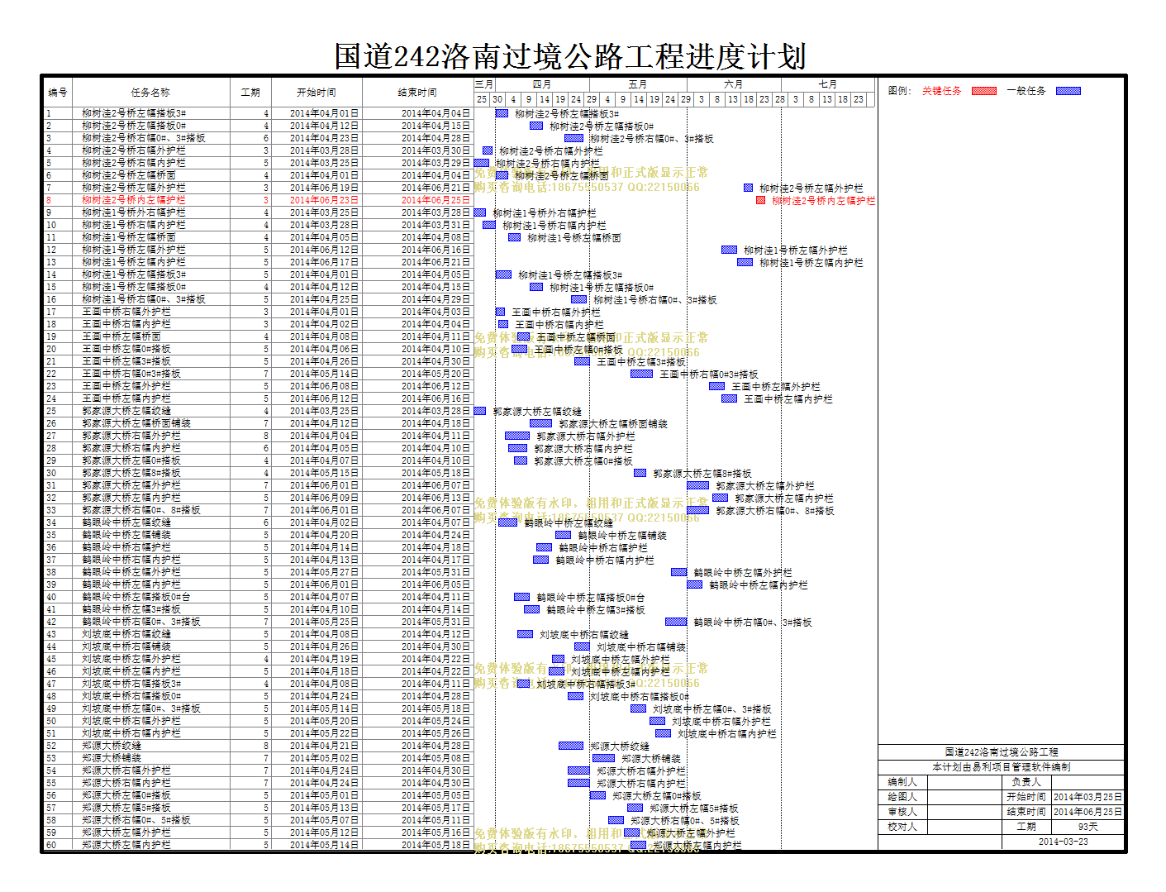The height and width of the screenshot is (892, 1166).
Task: Click the table cell 郑源大桥左幅5#搭板 in row 57
Action: tap(150, 808)
